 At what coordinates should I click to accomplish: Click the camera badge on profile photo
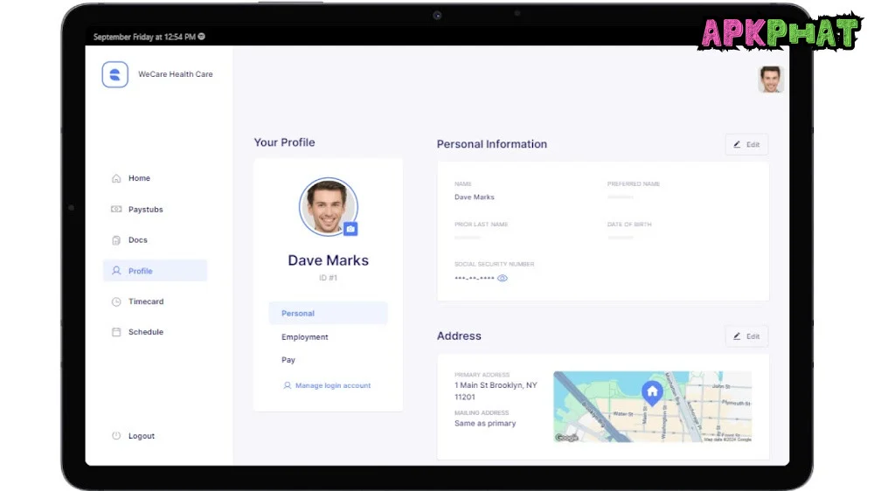pos(350,229)
